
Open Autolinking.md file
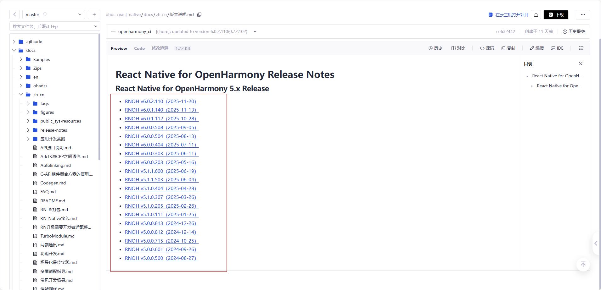(55, 165)
